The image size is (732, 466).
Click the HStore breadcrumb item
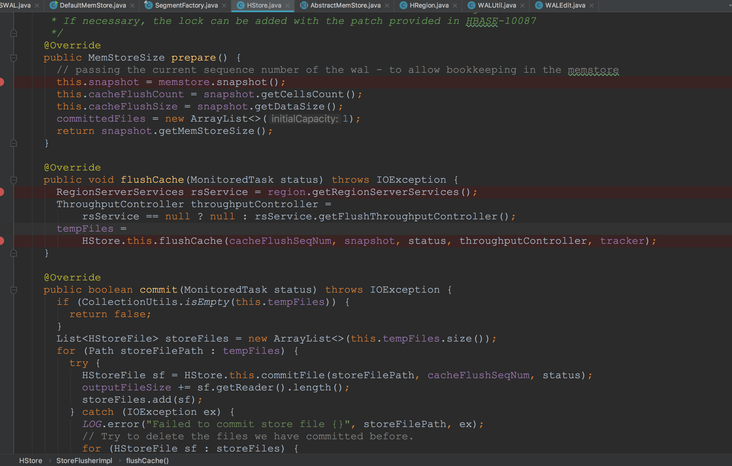[31, 460]
